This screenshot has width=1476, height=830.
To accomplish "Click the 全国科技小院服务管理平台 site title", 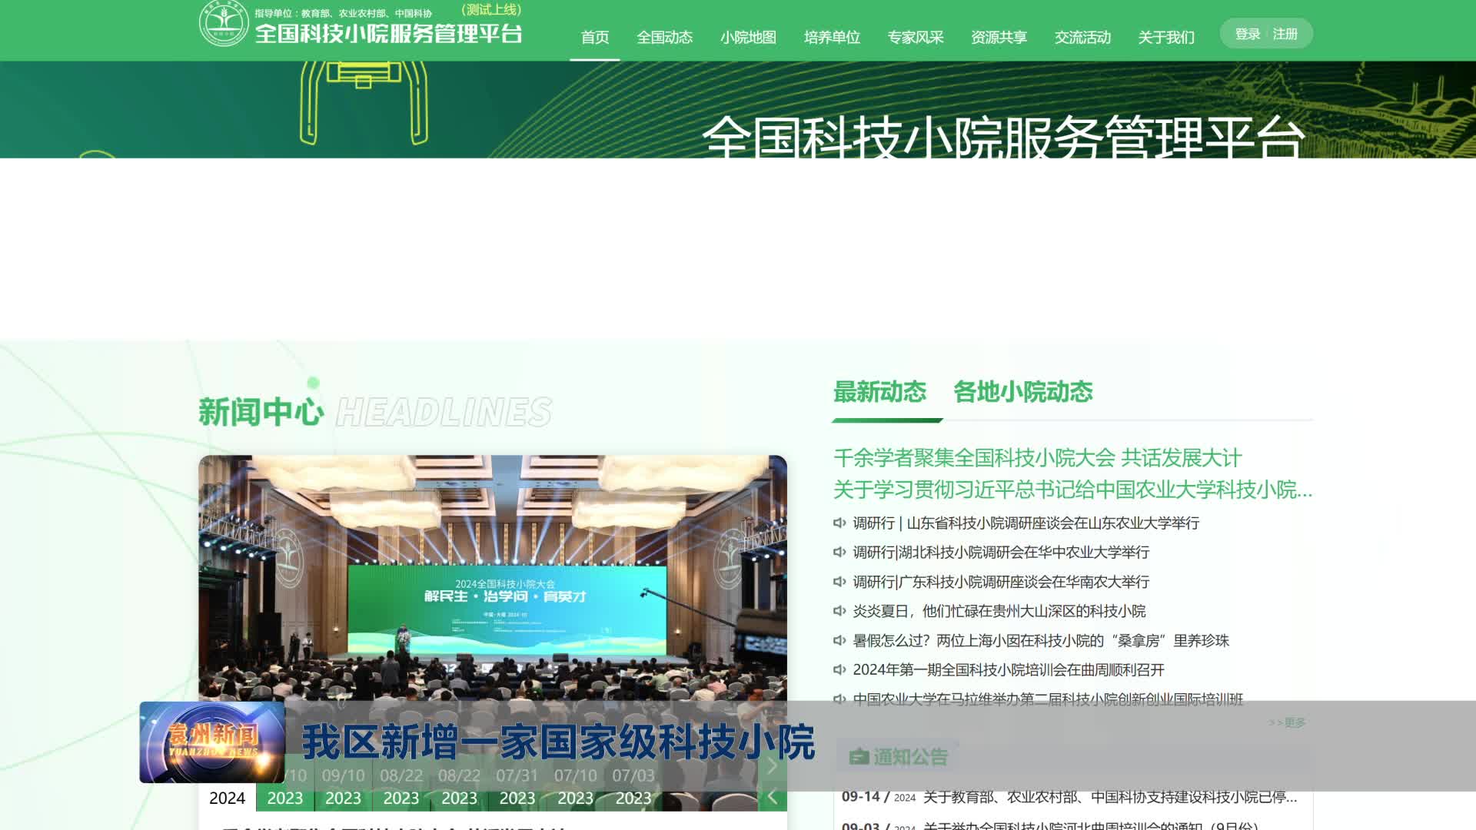I will coord(389,34).
